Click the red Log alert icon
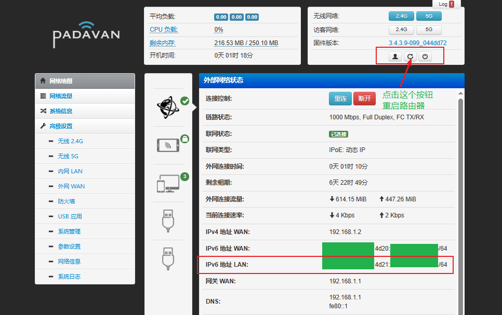Image resolution: width=502 pixels, height=315 pixels. pyautogui.click(x=452, y=4)
